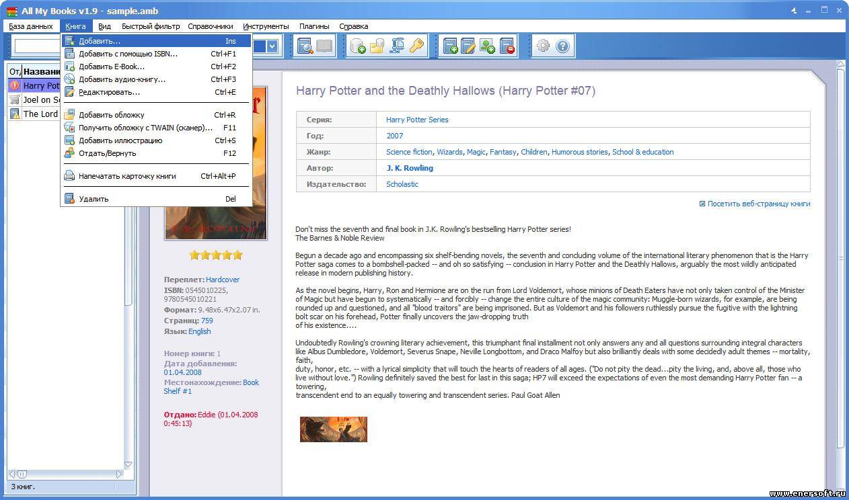
Task: Select Добавить иллюстрацию menu entry
Action: (156, 140)
